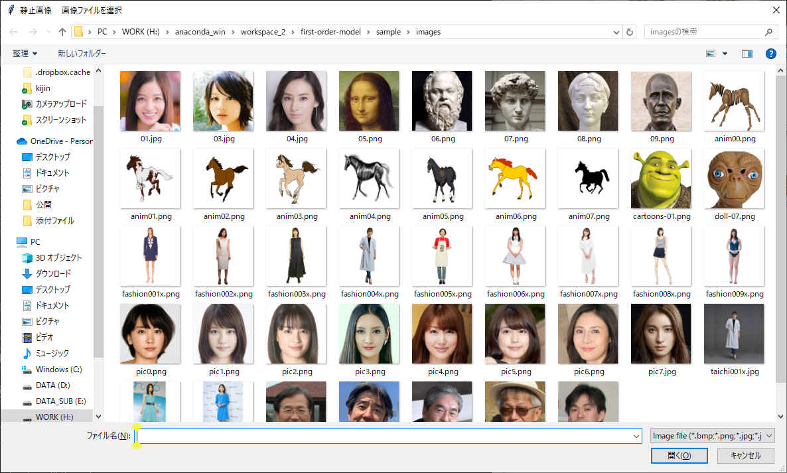Screen dimensions: 787x473
Task: Click the Up one level arrow icon
Action: pos(62,32)
